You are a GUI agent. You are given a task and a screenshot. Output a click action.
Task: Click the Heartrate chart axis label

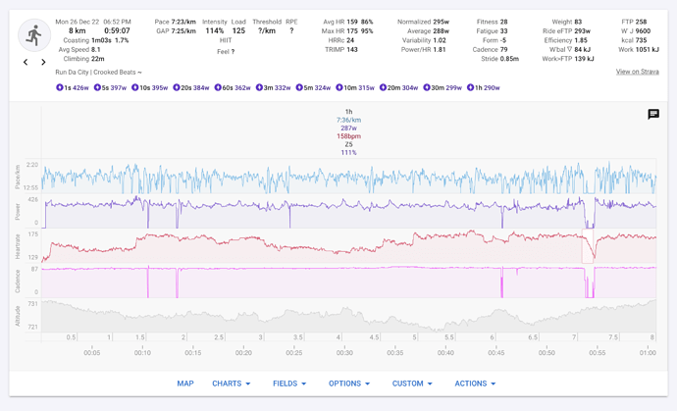click(x=18, y=246)
